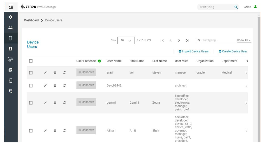
Task: Open the admin account menu
Action: click(x=250, y=7)
